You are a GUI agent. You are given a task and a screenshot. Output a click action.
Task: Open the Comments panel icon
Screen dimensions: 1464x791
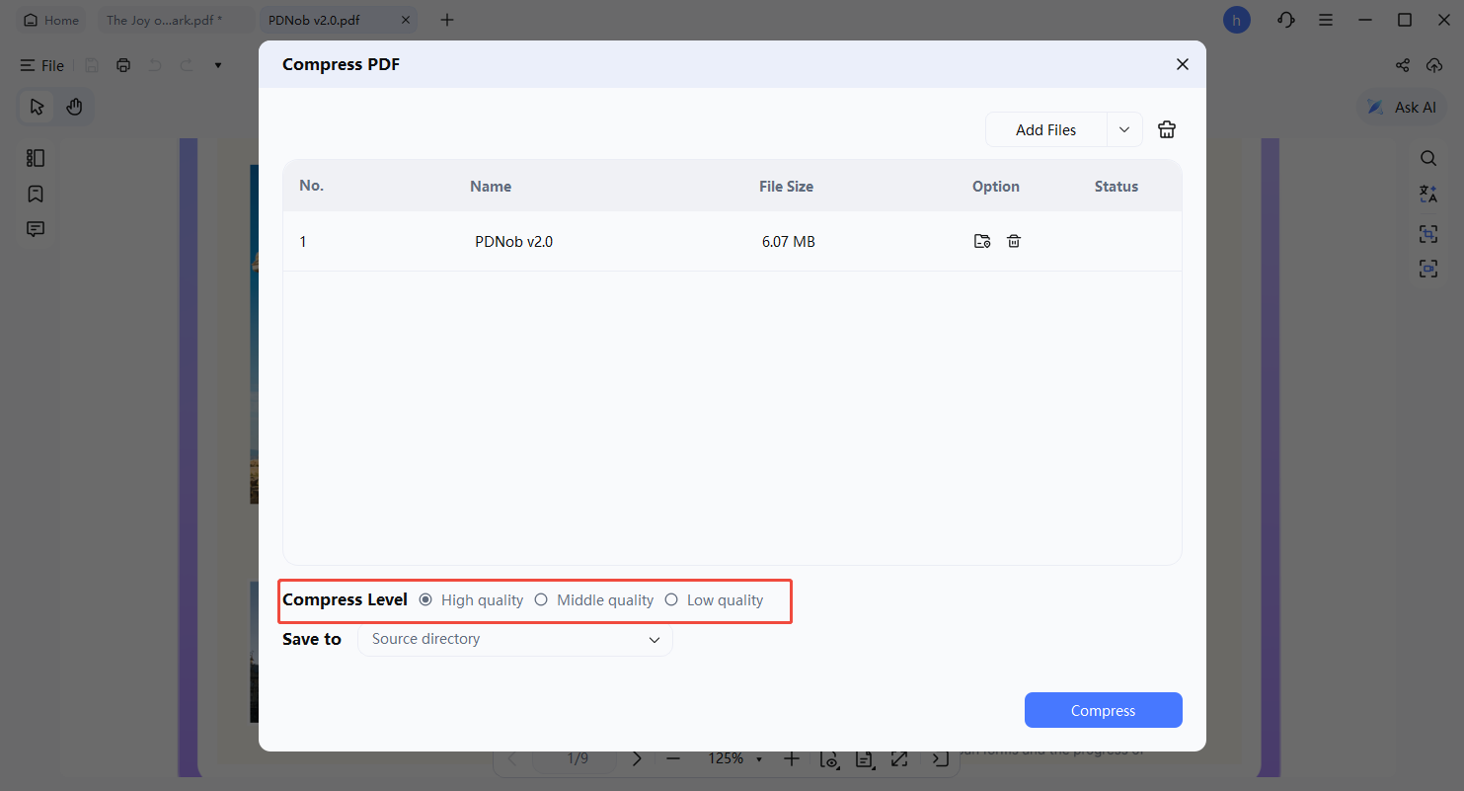[x=36, y=228]
